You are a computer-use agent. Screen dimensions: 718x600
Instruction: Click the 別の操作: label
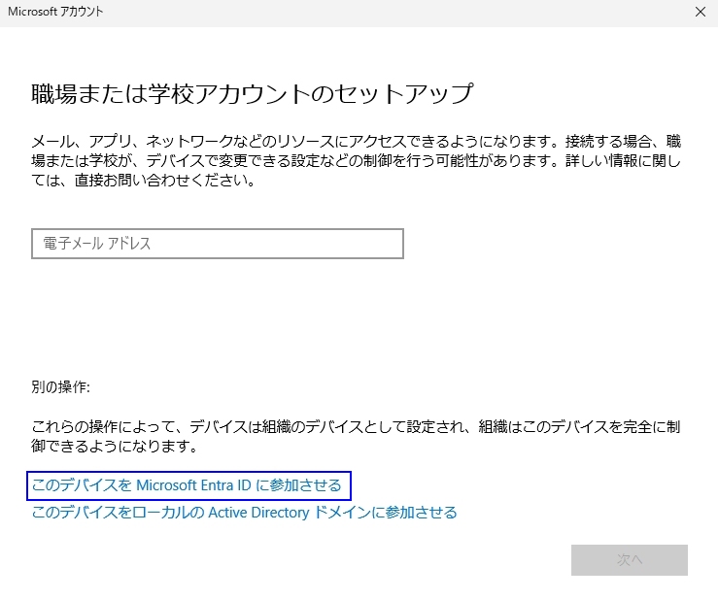point(60,387)
